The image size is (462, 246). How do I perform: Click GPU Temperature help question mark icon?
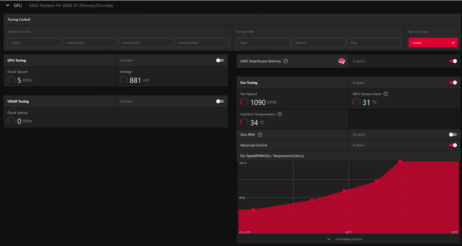(386, 94)
